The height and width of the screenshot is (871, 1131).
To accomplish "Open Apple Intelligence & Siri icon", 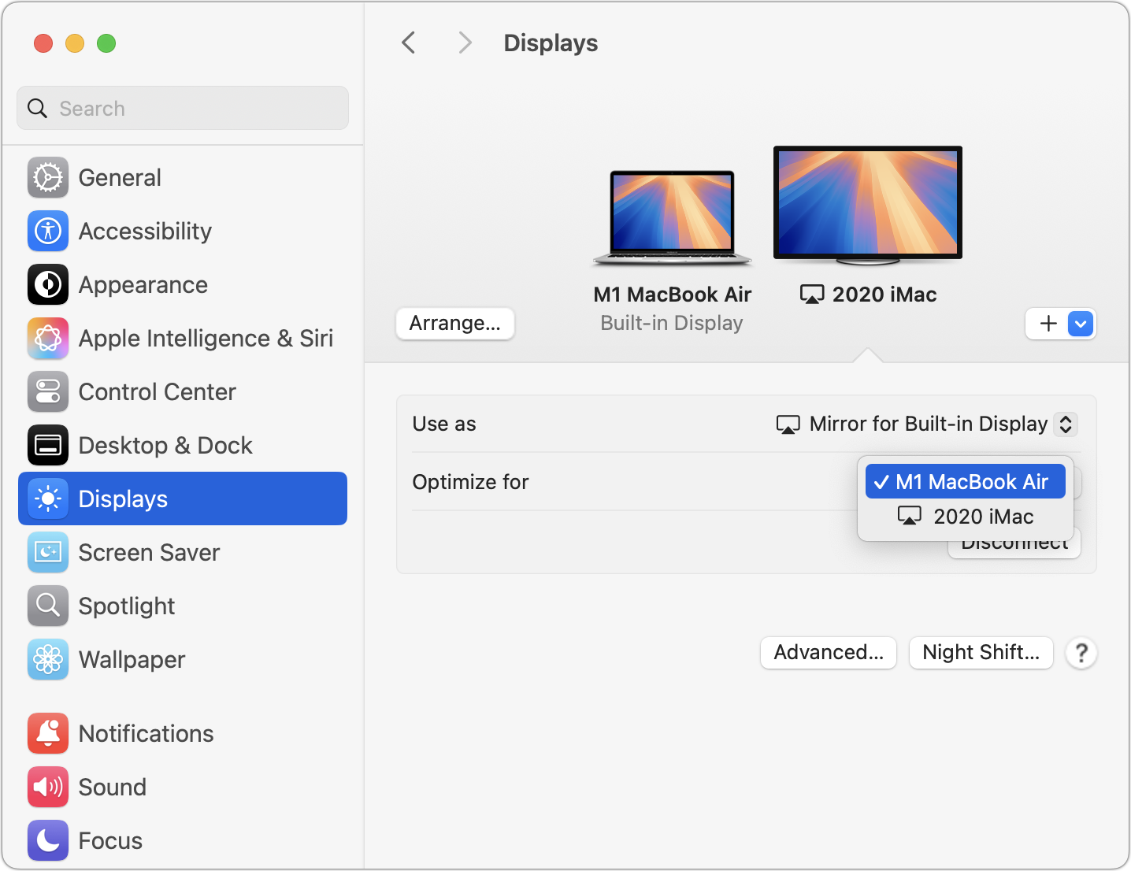I will tap(48, 338).
